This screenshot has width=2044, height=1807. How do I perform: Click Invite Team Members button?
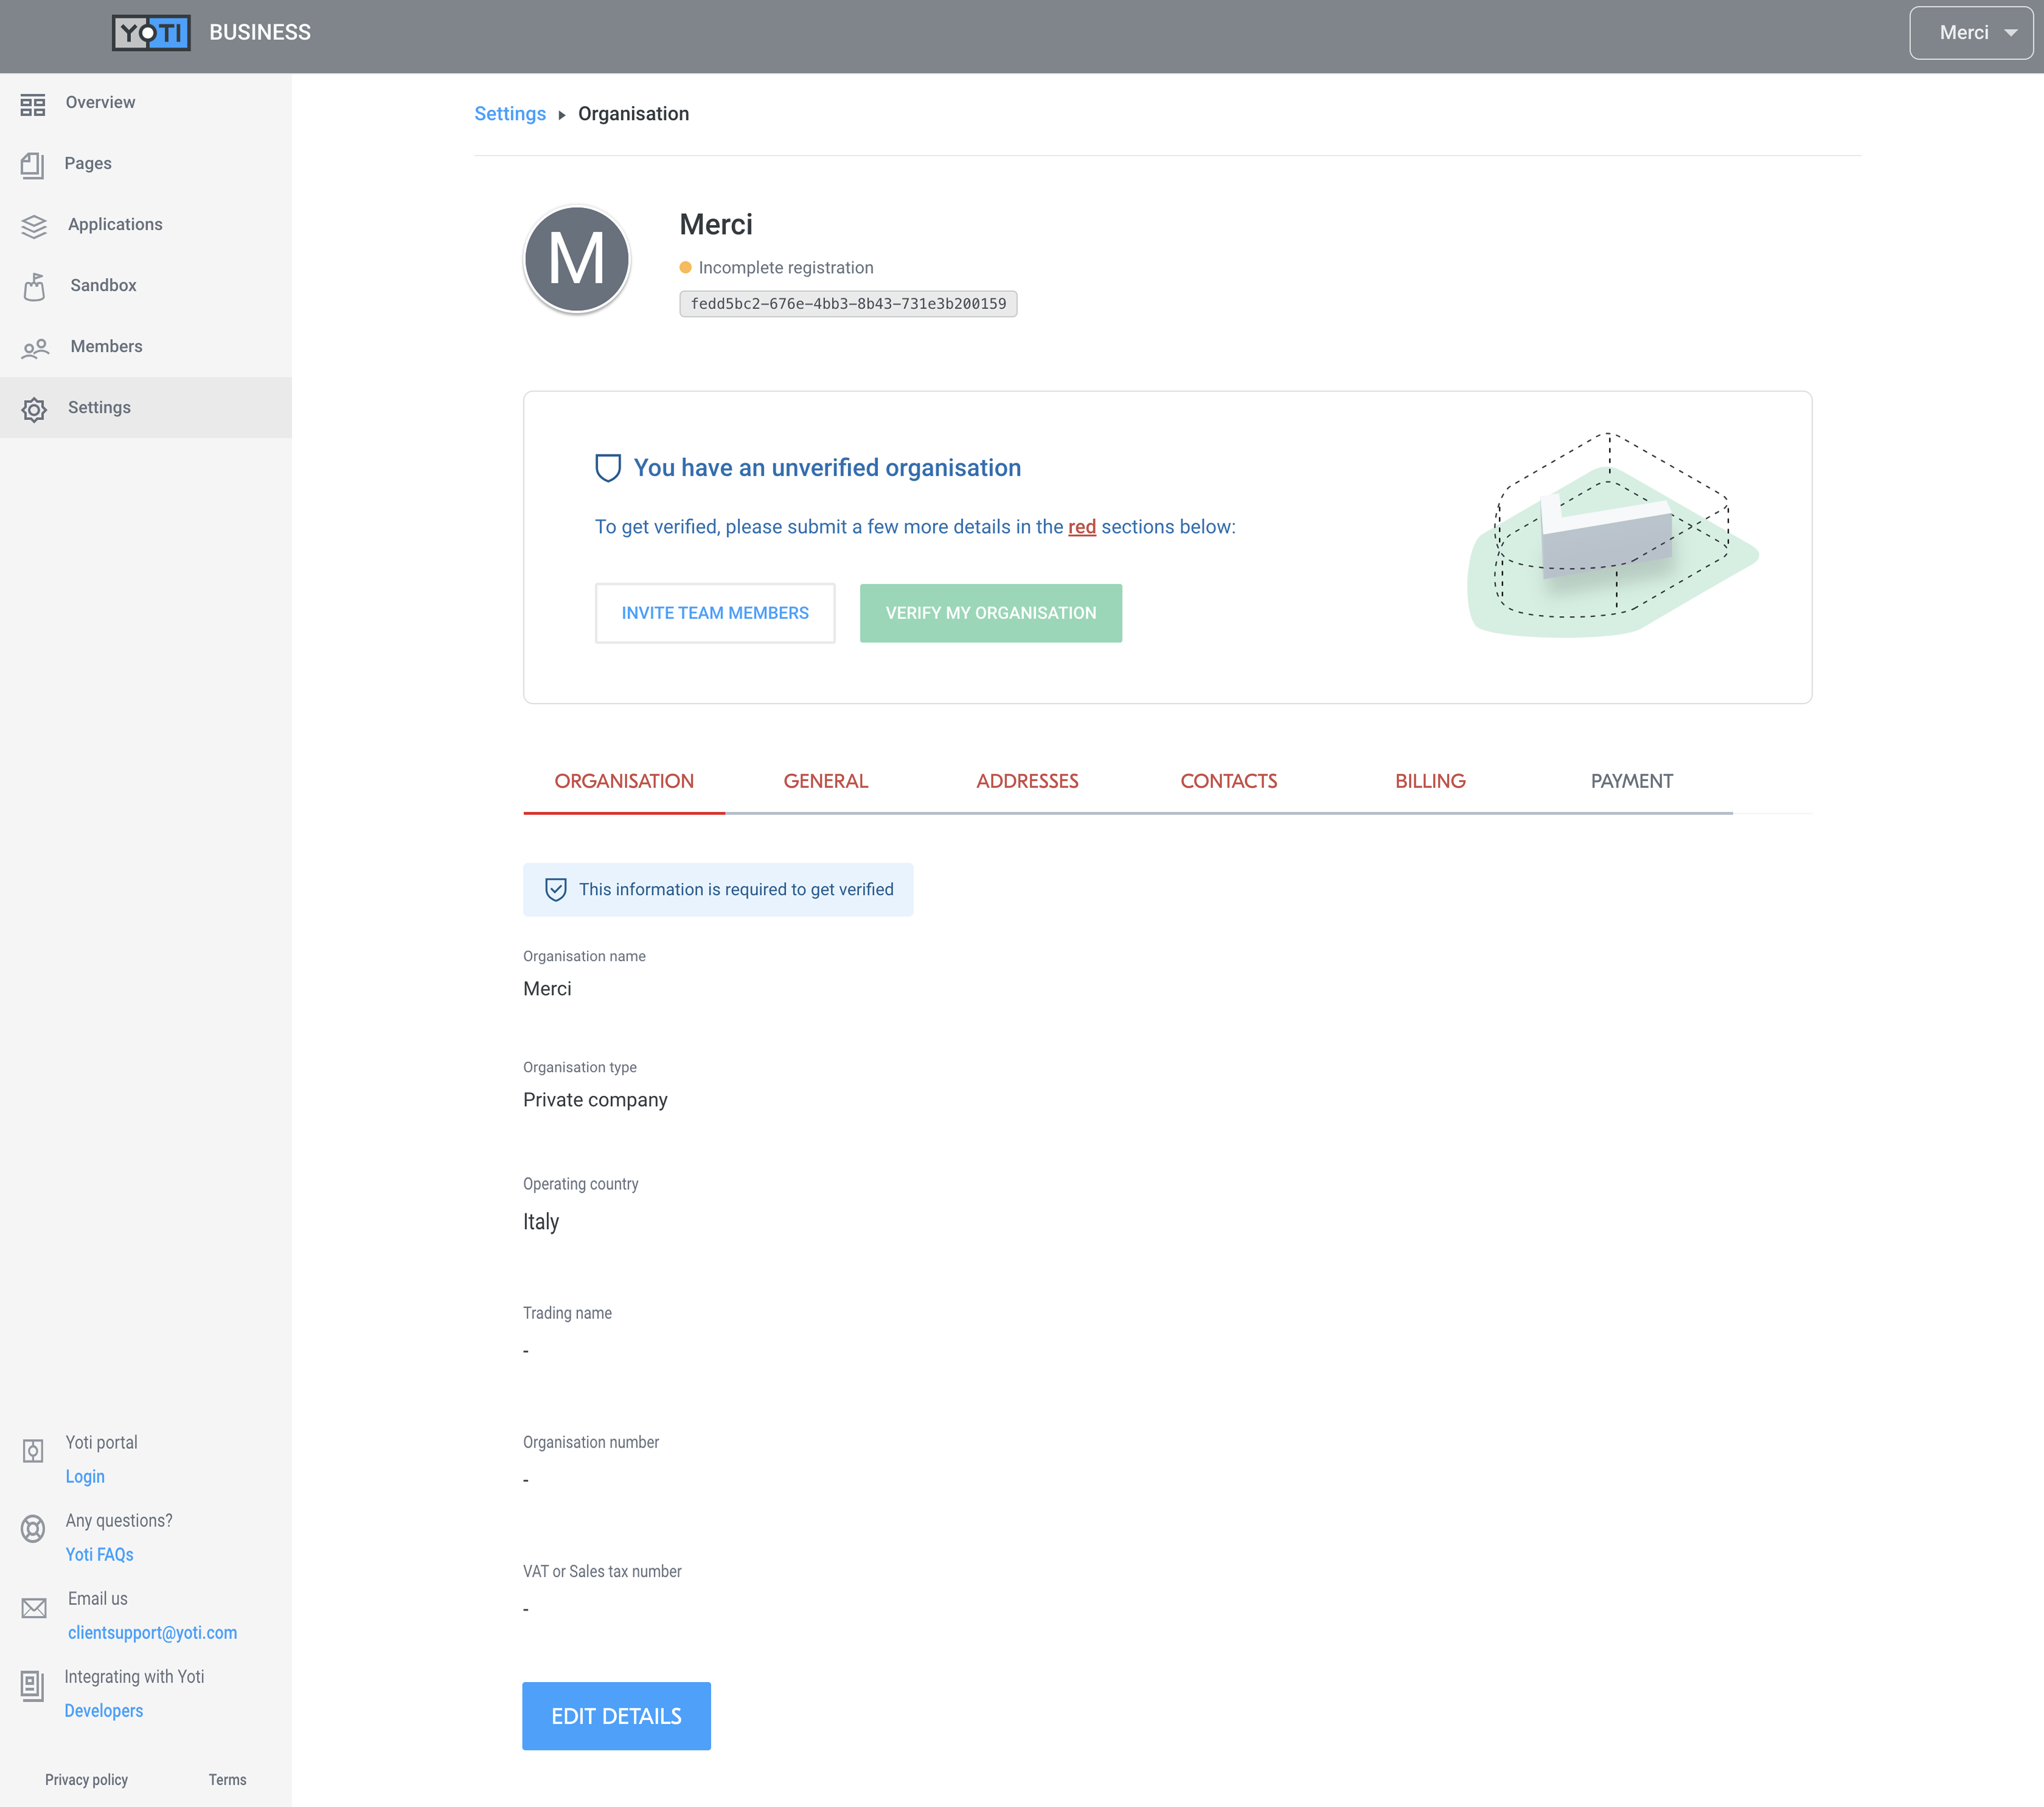(x=715, y=613)
